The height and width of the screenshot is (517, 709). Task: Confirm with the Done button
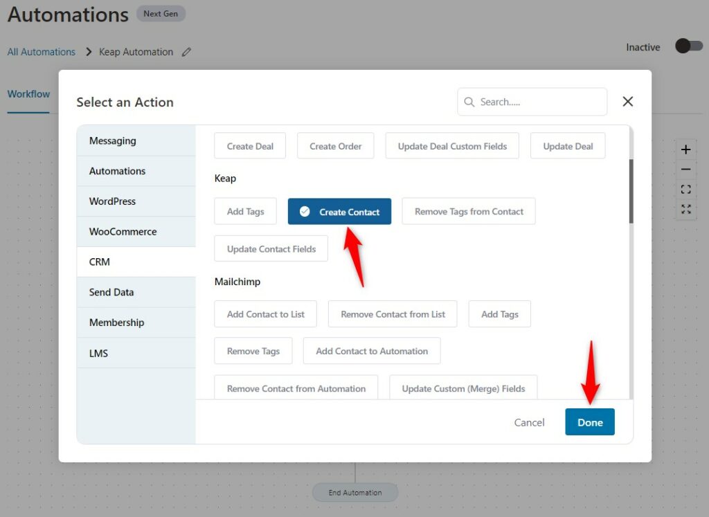coord(590,422)
